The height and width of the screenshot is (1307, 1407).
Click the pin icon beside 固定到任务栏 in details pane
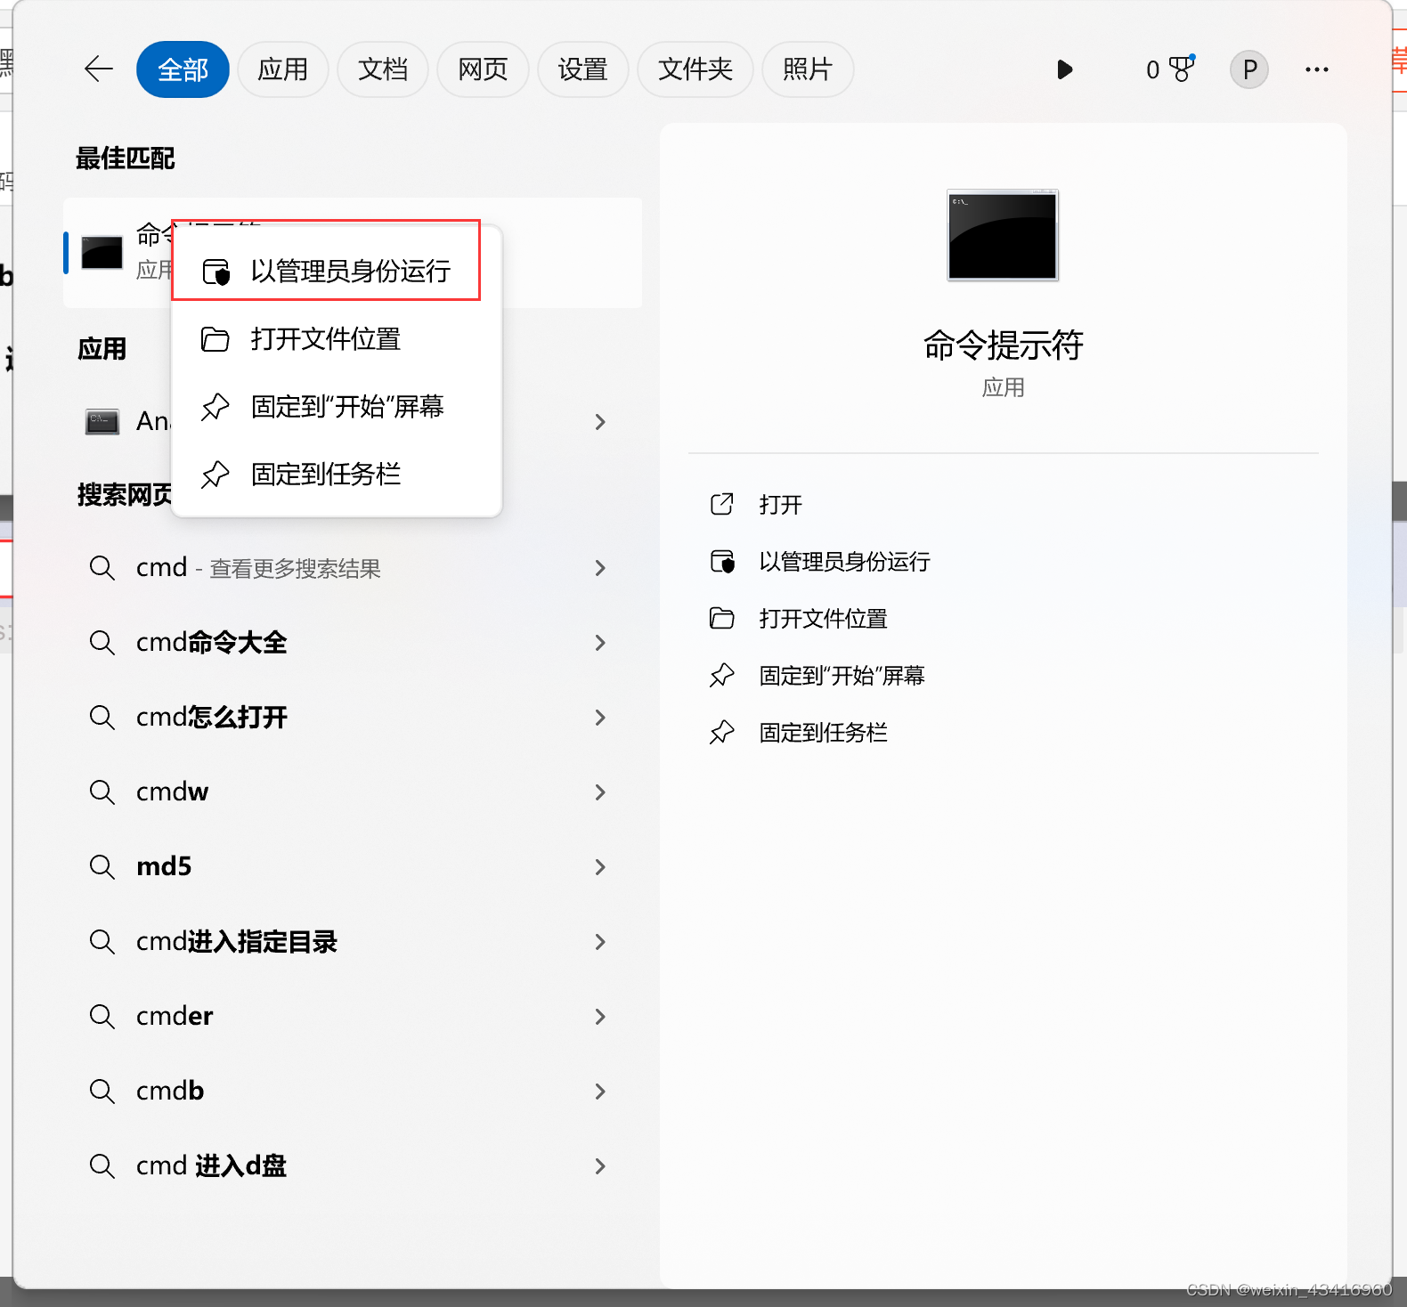722,733
